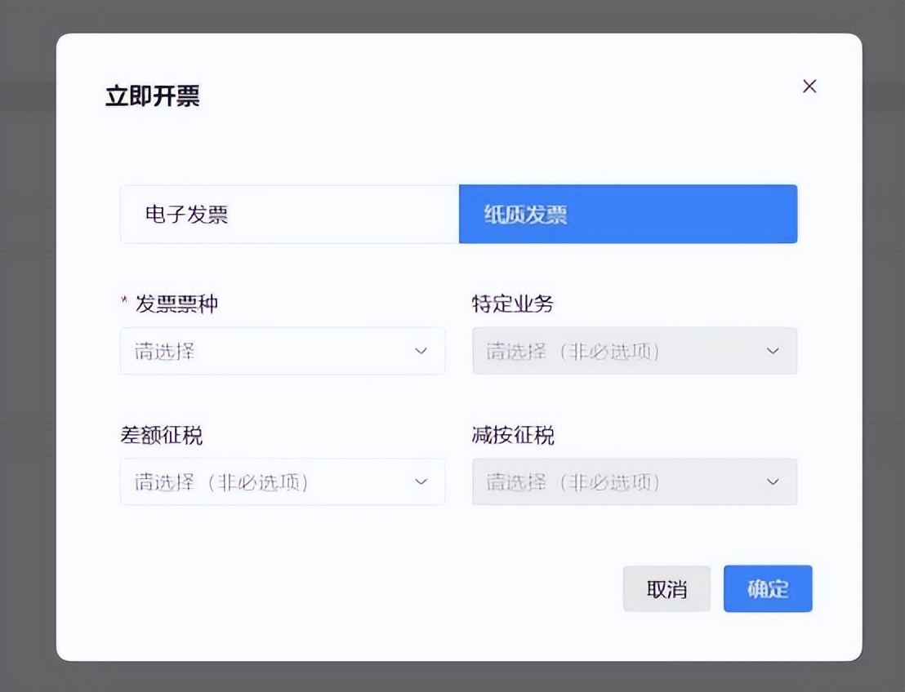Expand the 减按征税 selection box

[635, 482]
